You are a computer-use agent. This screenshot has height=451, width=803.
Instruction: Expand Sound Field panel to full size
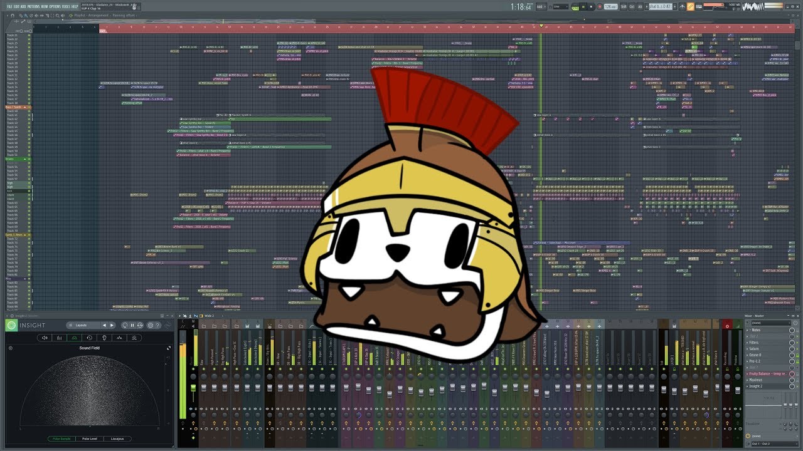point(169,348)
